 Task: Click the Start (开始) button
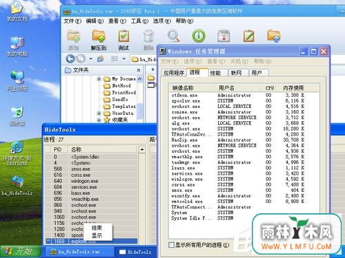(x=20, y=251)
